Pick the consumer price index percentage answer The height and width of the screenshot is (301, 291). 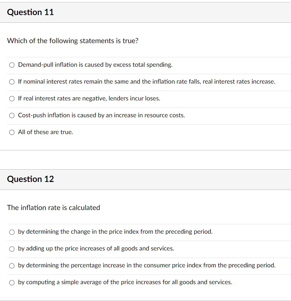(x=12, y=266)
